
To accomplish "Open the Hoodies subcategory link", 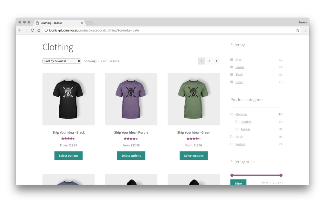I will (x=246, y=121).
